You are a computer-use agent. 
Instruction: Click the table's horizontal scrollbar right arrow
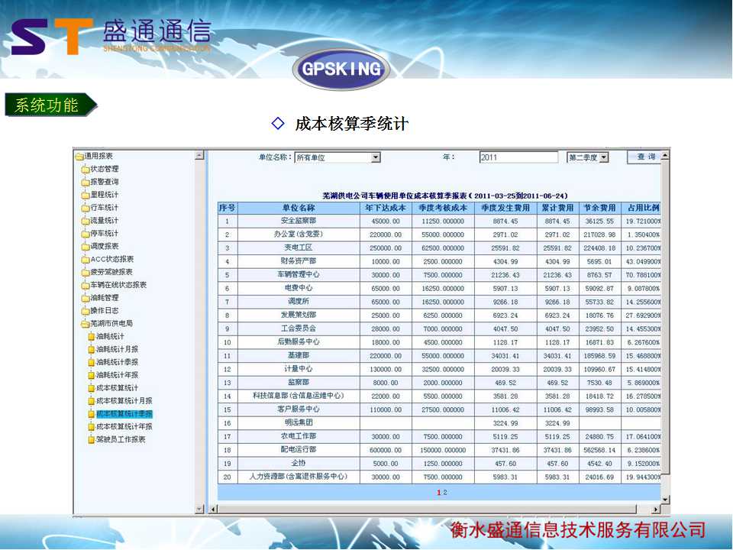655,510
